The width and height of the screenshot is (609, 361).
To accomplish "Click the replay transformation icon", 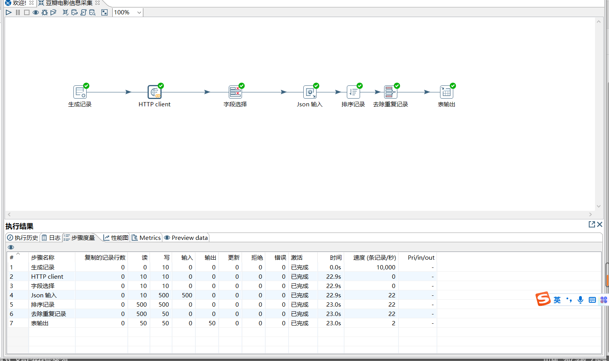I will click(54, 12).
